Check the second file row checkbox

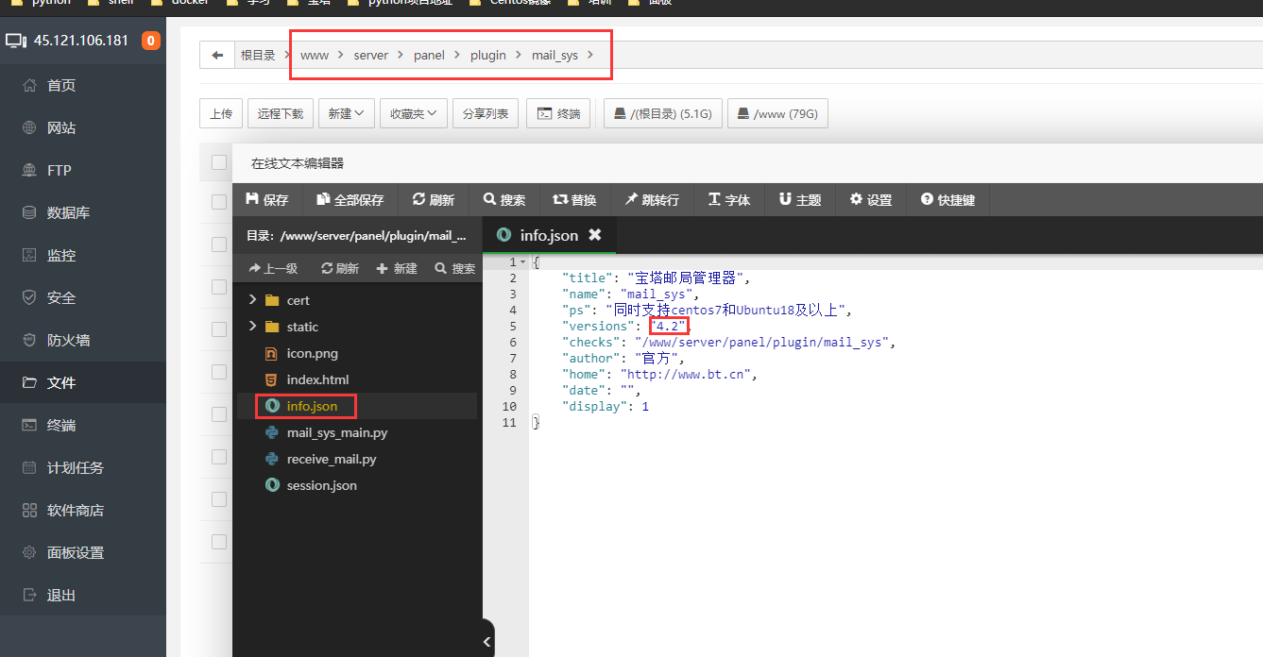(219, 244)
